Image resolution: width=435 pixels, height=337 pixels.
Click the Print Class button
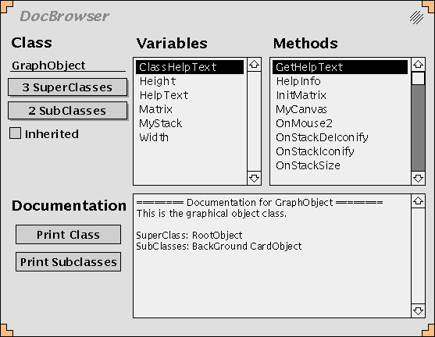(x=68, y=235)
